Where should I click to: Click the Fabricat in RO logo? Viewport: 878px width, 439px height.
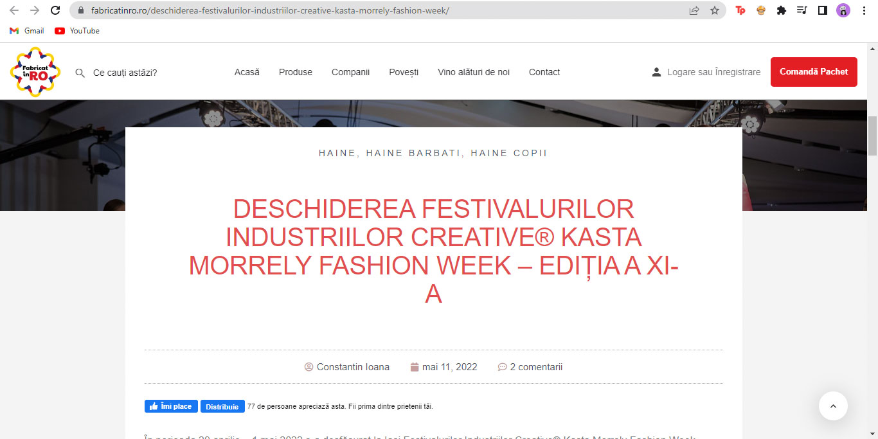[35, 72]
